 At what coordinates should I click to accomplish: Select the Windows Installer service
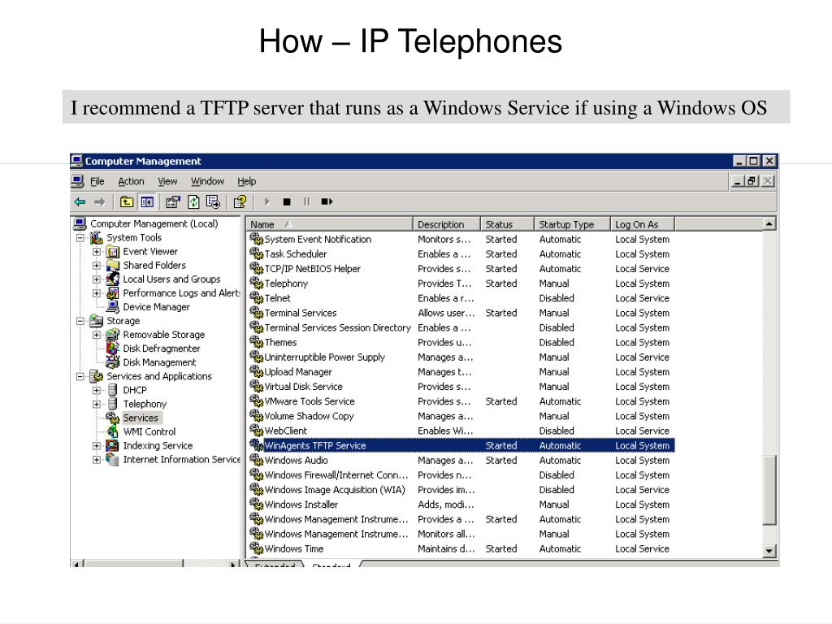pos(301,505)
